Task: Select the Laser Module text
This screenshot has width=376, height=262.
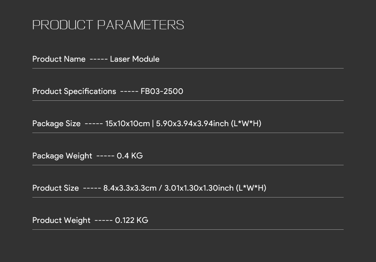Action: (x=135, y=59)
